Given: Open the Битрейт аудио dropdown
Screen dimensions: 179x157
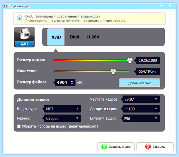Looking at the screenshot, I should 141,118.
